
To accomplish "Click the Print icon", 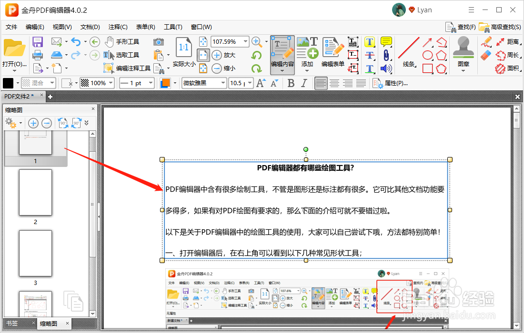I will tap(38, 55).
